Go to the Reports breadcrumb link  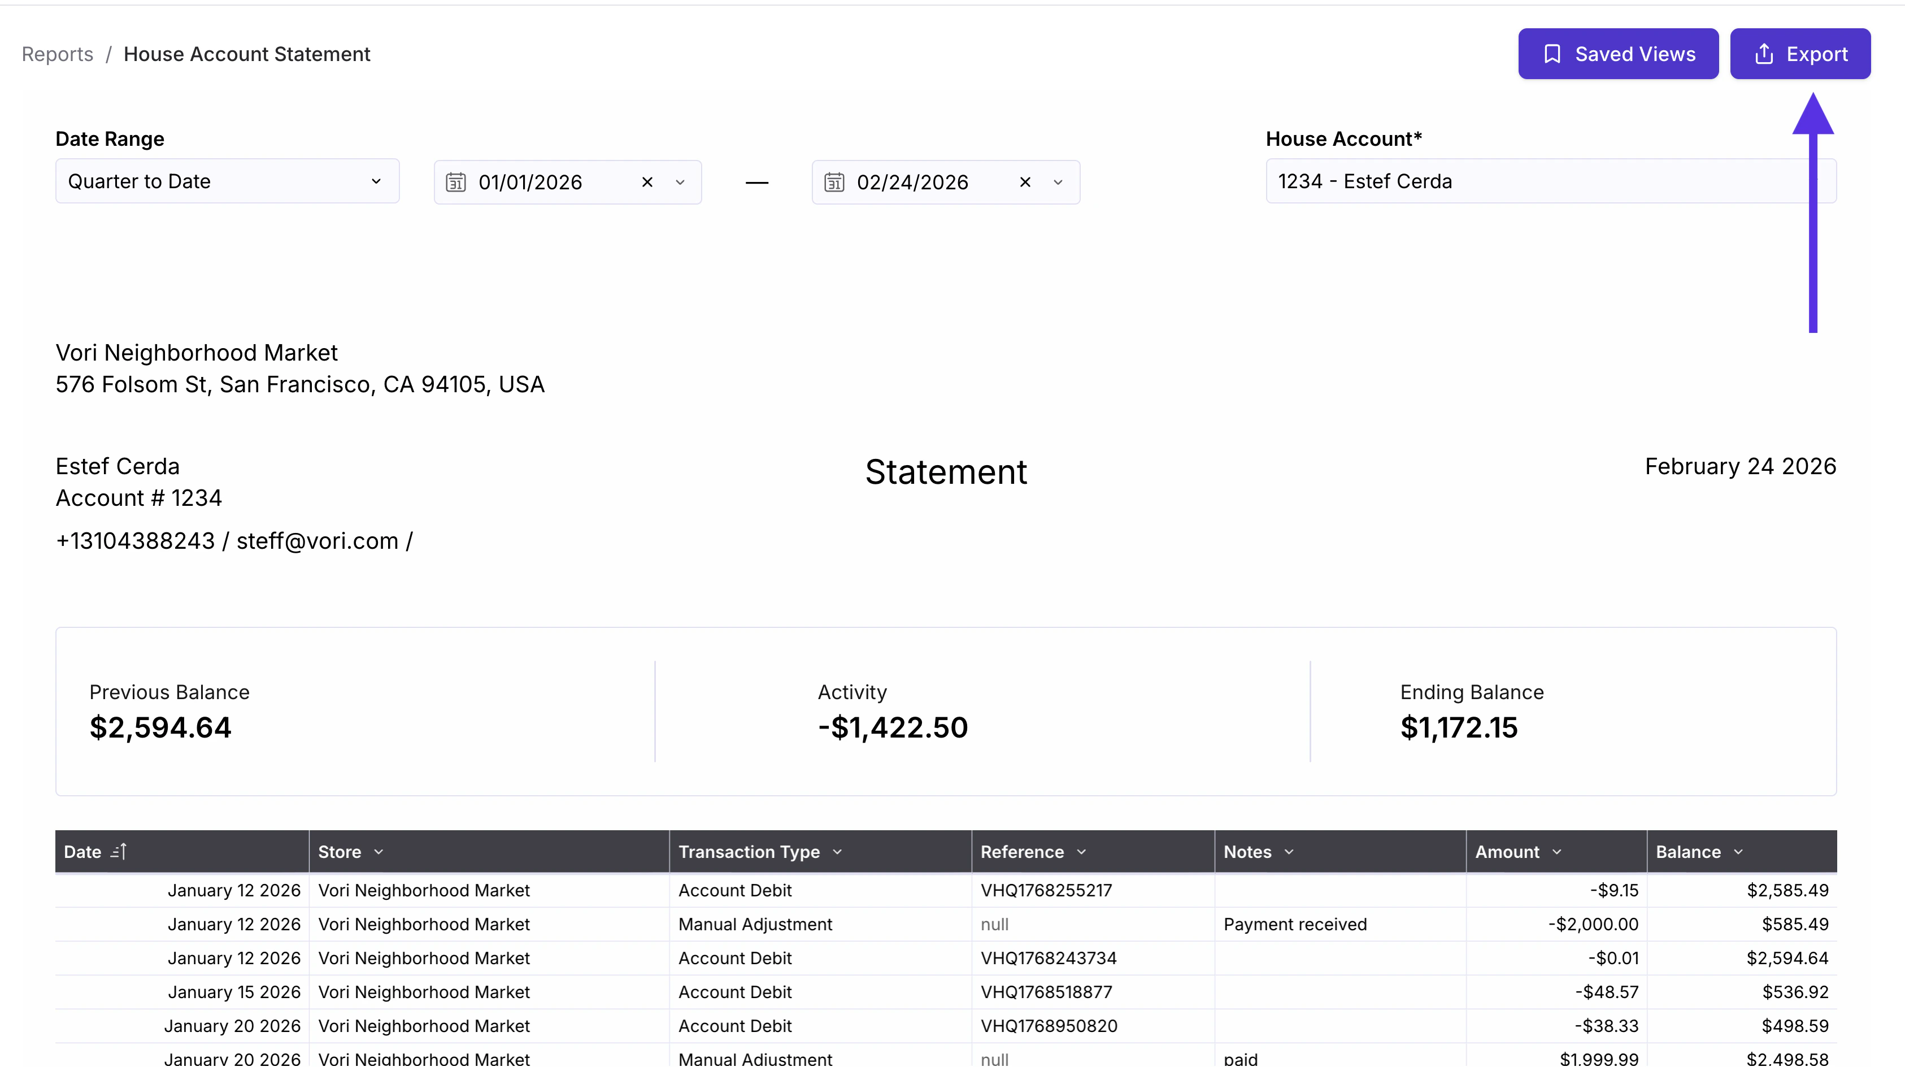[x=57, y=54]
